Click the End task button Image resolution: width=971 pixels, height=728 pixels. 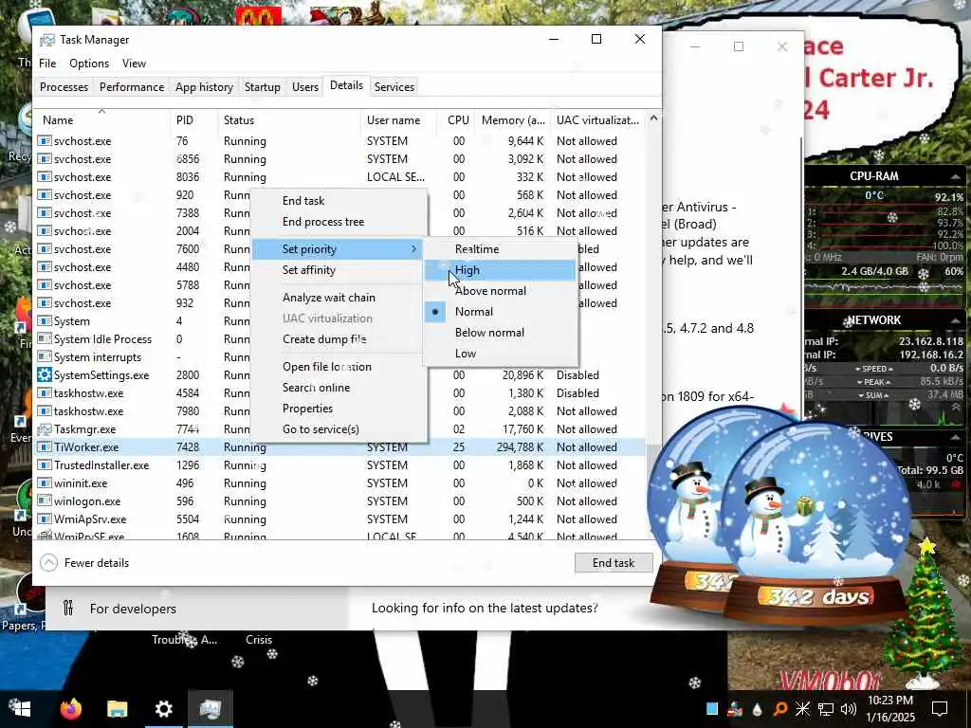pos(614,563)
